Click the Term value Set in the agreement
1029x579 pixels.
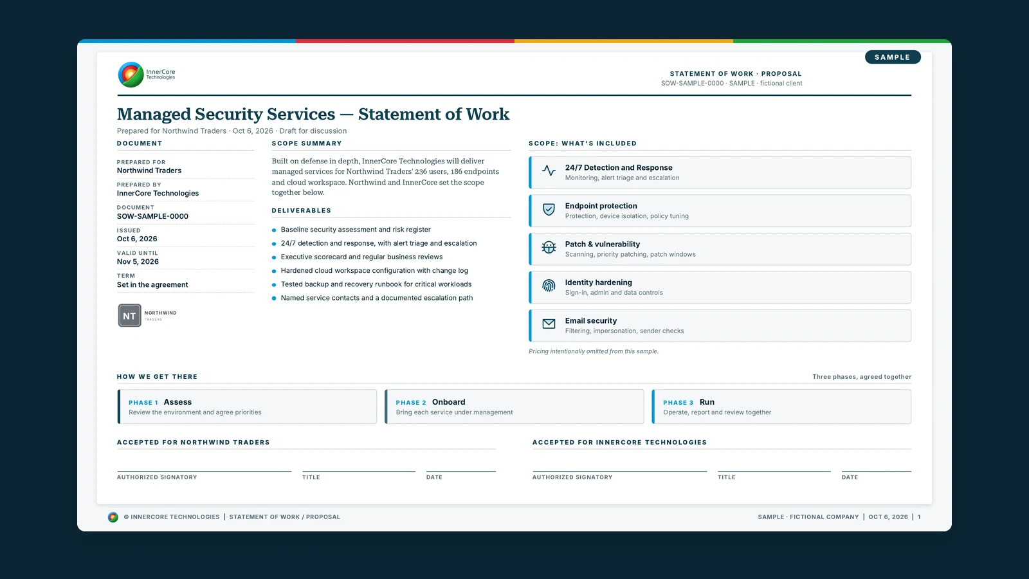point(152,285)
